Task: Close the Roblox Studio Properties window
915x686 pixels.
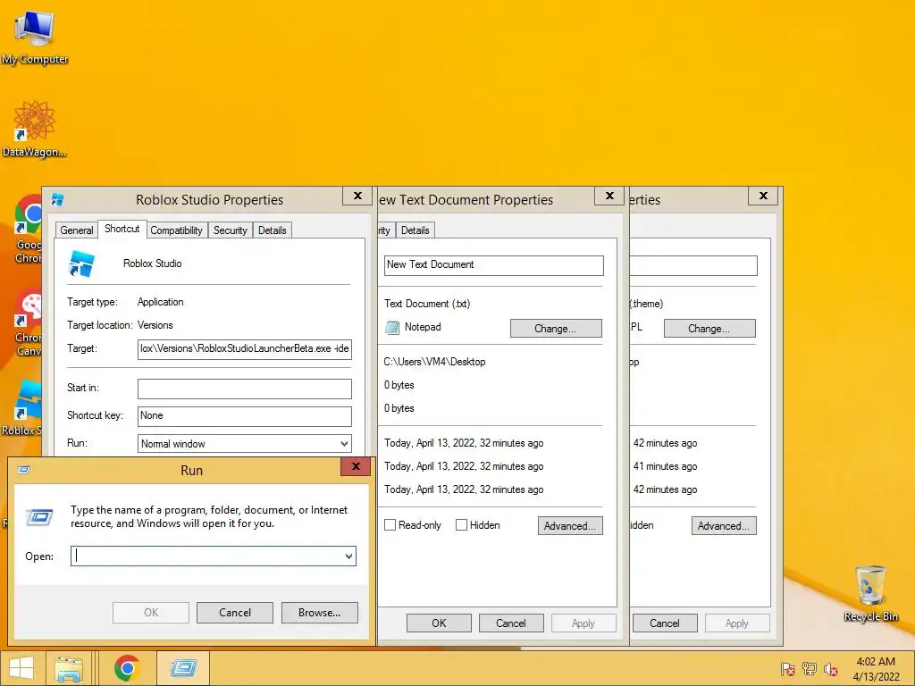Action: pyautogui.click(x=357, y=196)
